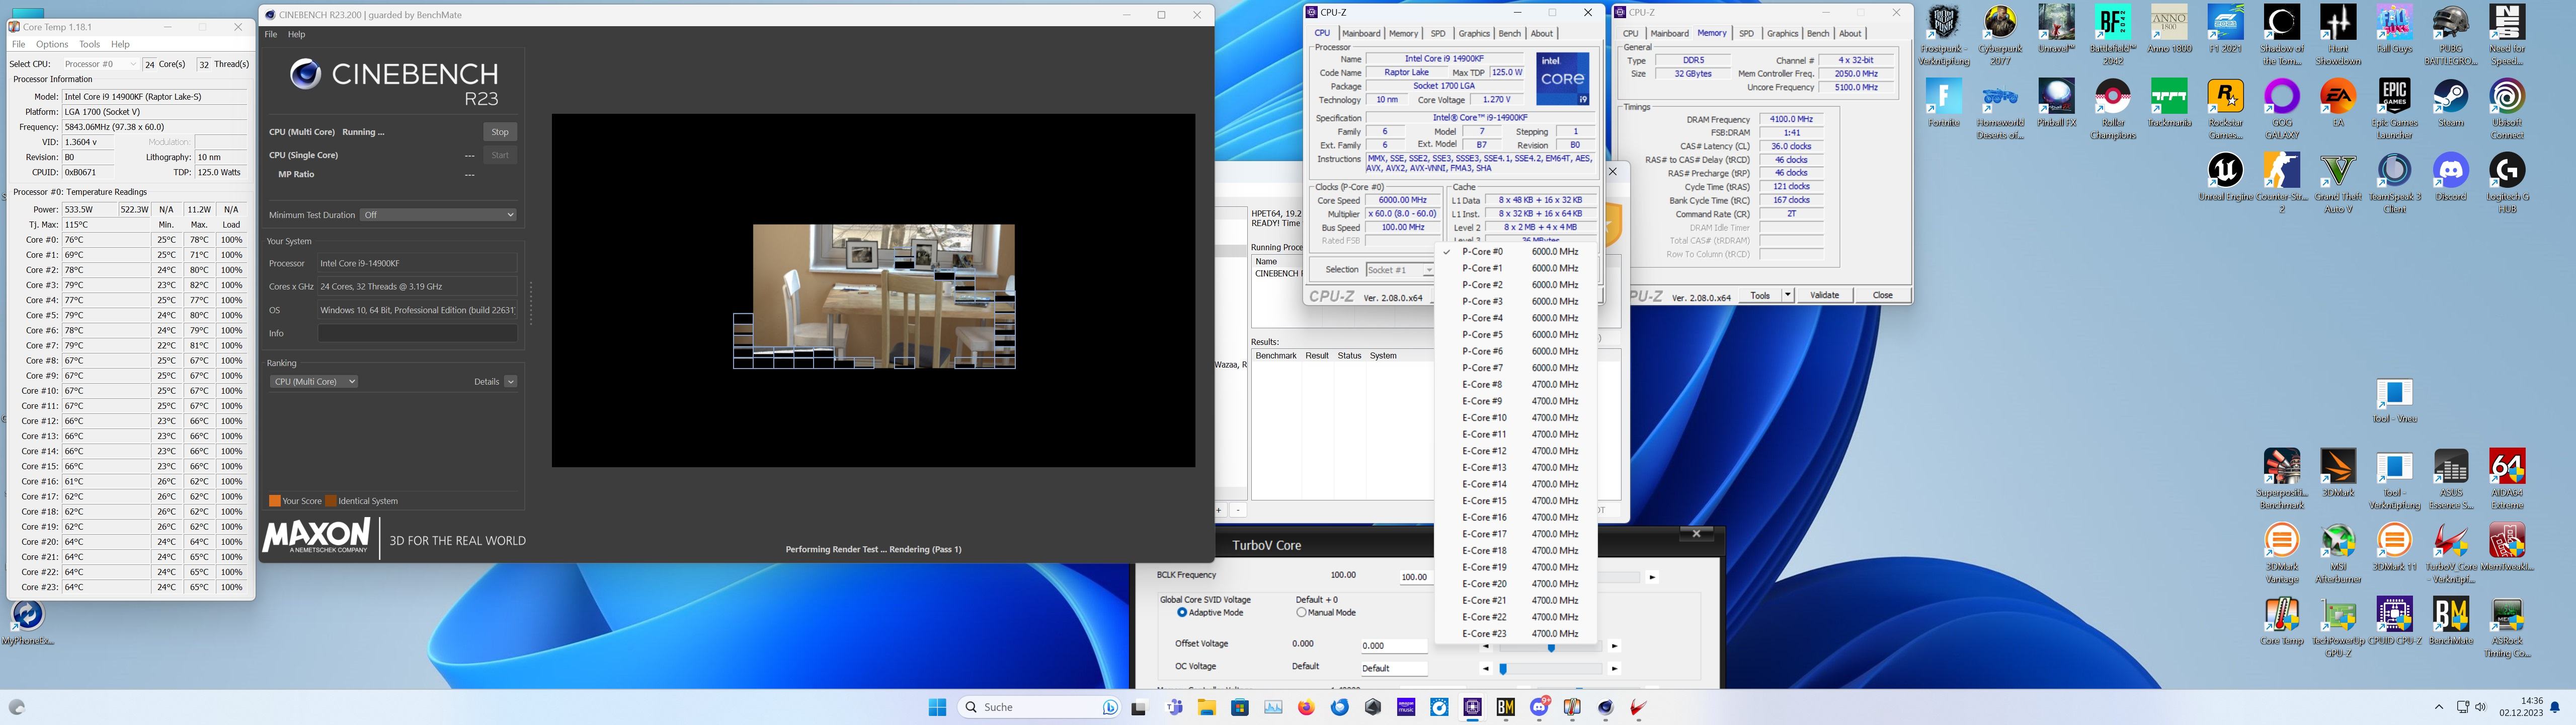
Task: Open the notification bell in the system tray
Action: pos(2554,707)
